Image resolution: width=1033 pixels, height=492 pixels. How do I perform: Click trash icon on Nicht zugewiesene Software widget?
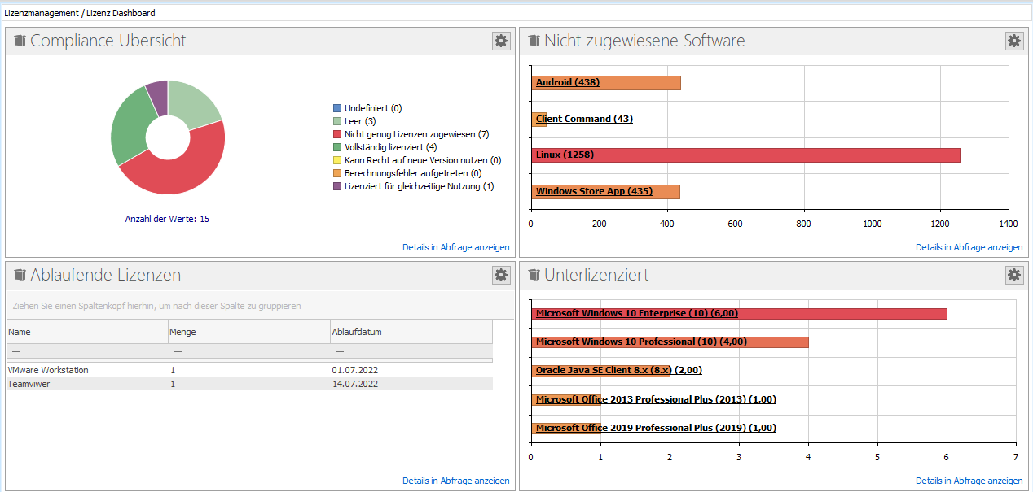pyautogui.click(x=532, y=40)
